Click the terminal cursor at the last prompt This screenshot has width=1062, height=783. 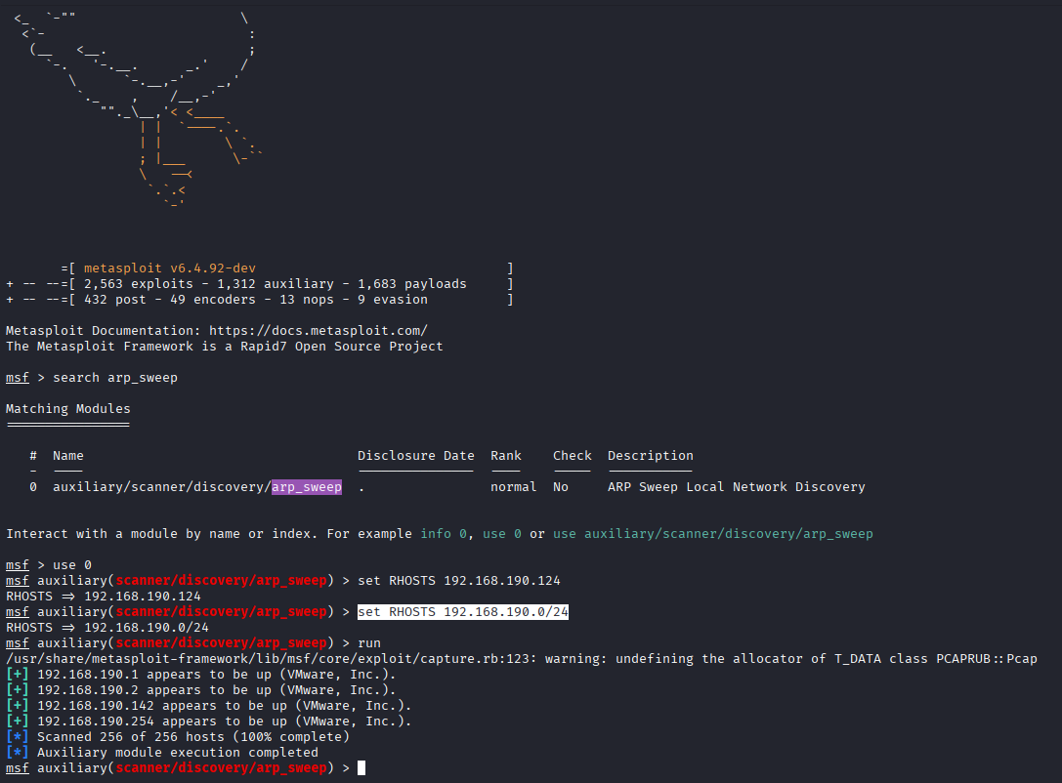click(x=361, y=768)
